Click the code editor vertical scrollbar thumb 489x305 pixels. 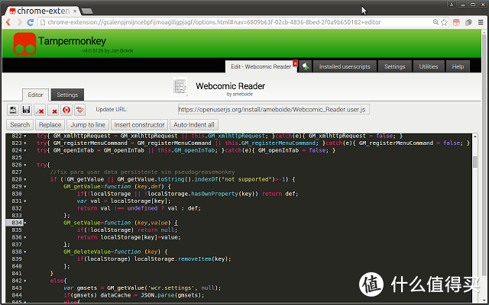475,162
